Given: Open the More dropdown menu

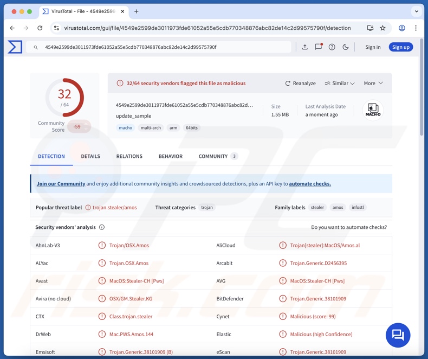Looking at the screenshot, I should tap(373, 84).
